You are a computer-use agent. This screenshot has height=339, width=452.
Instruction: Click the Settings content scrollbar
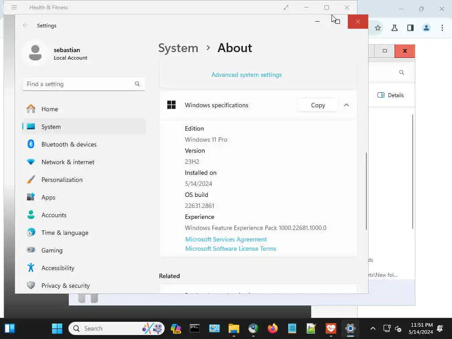point(366,191)
